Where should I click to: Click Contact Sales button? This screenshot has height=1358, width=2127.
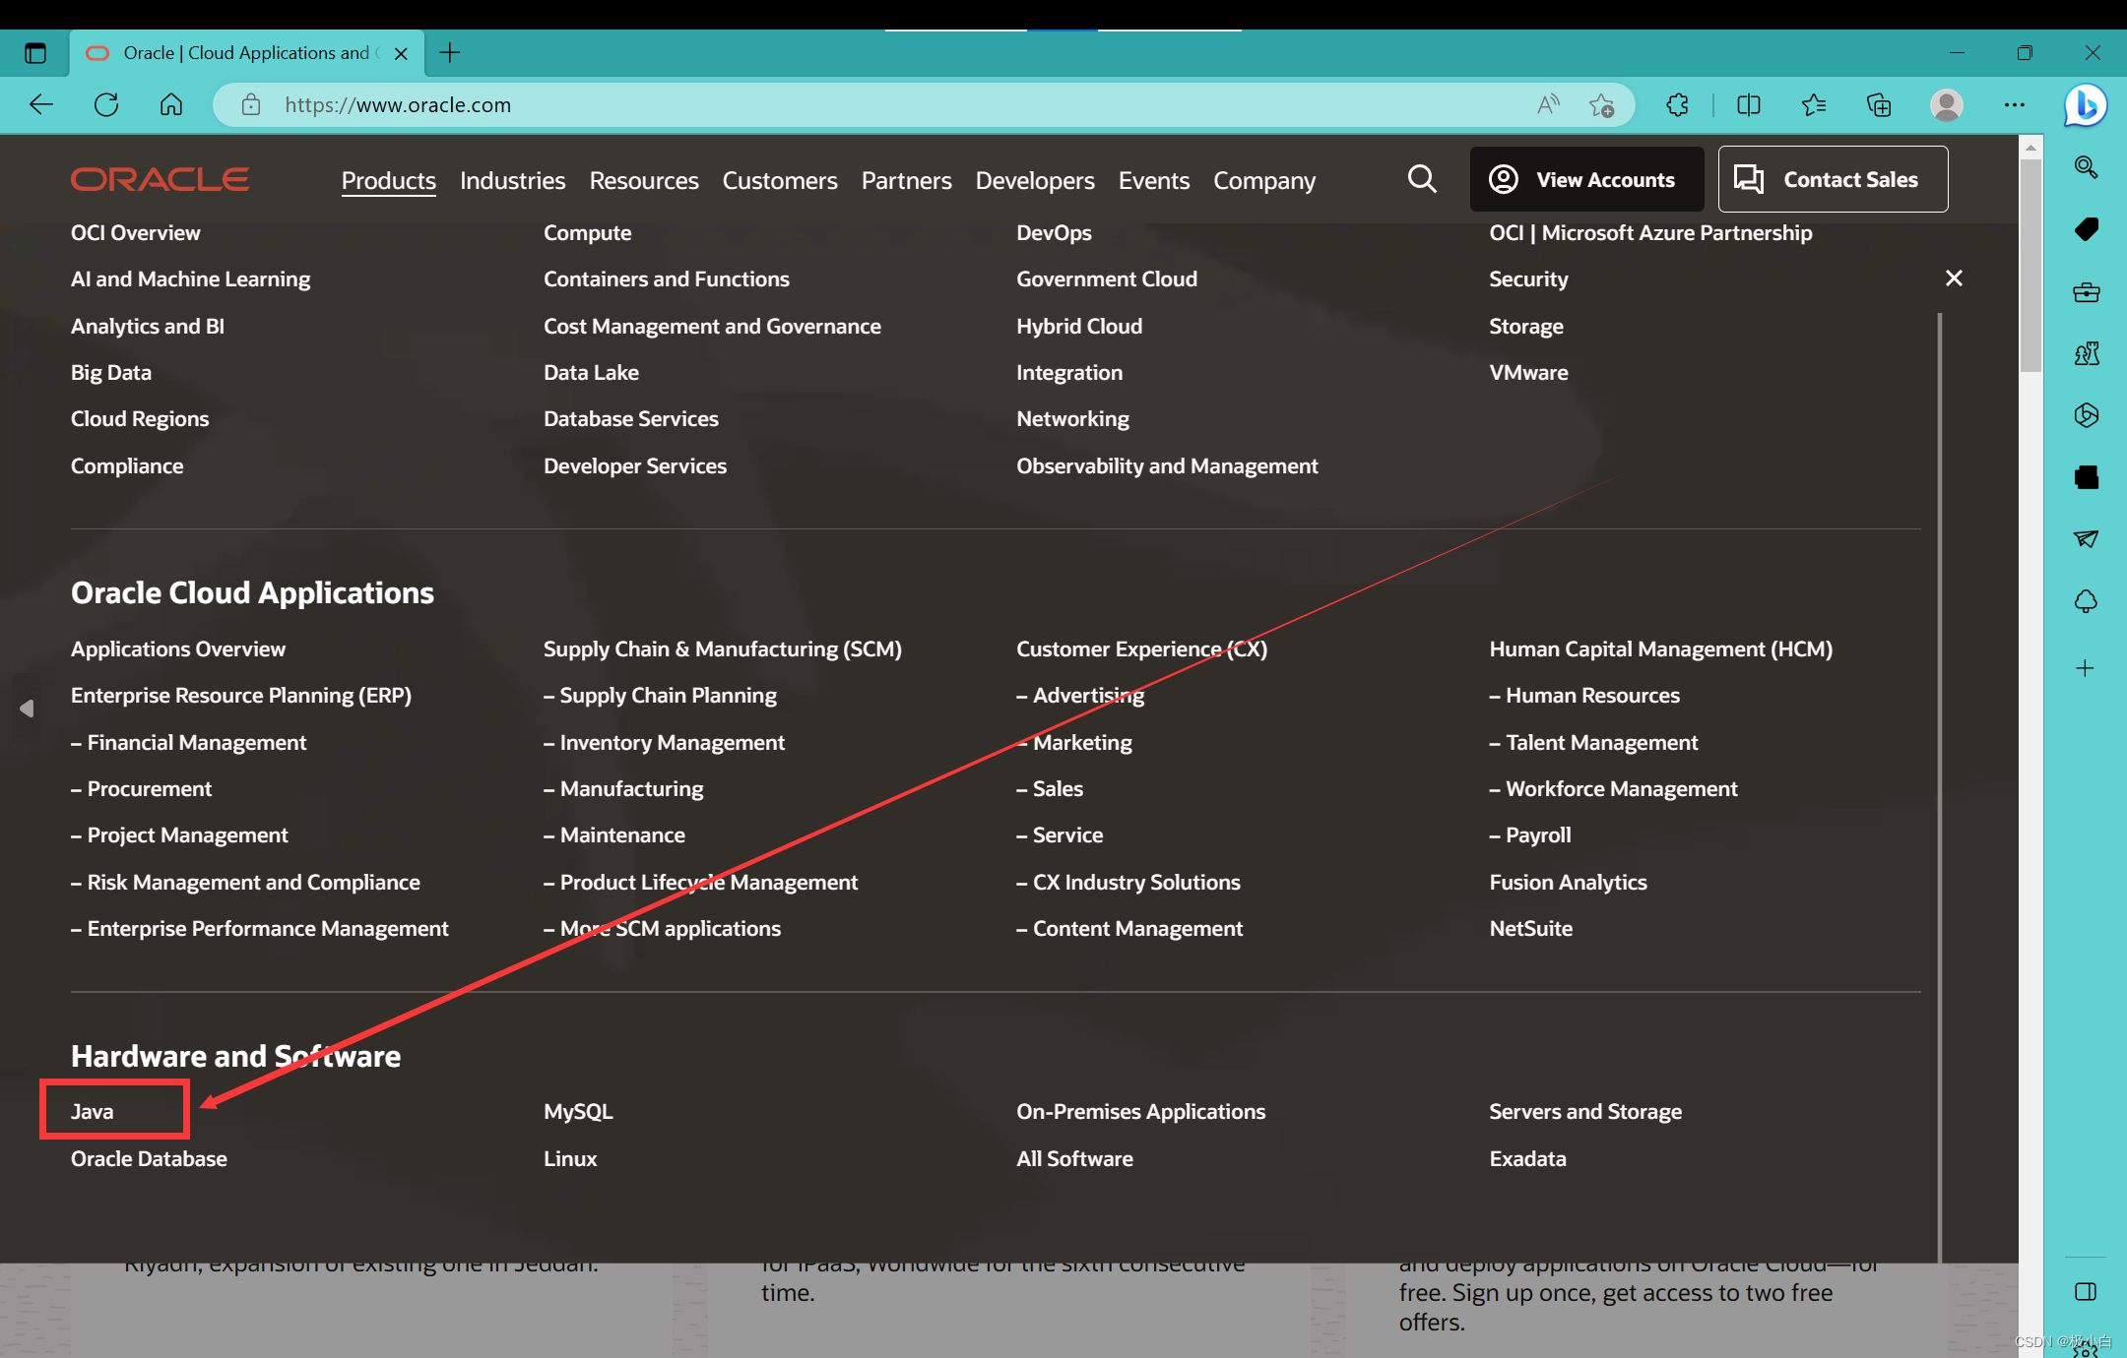[x=1833, y=179]
